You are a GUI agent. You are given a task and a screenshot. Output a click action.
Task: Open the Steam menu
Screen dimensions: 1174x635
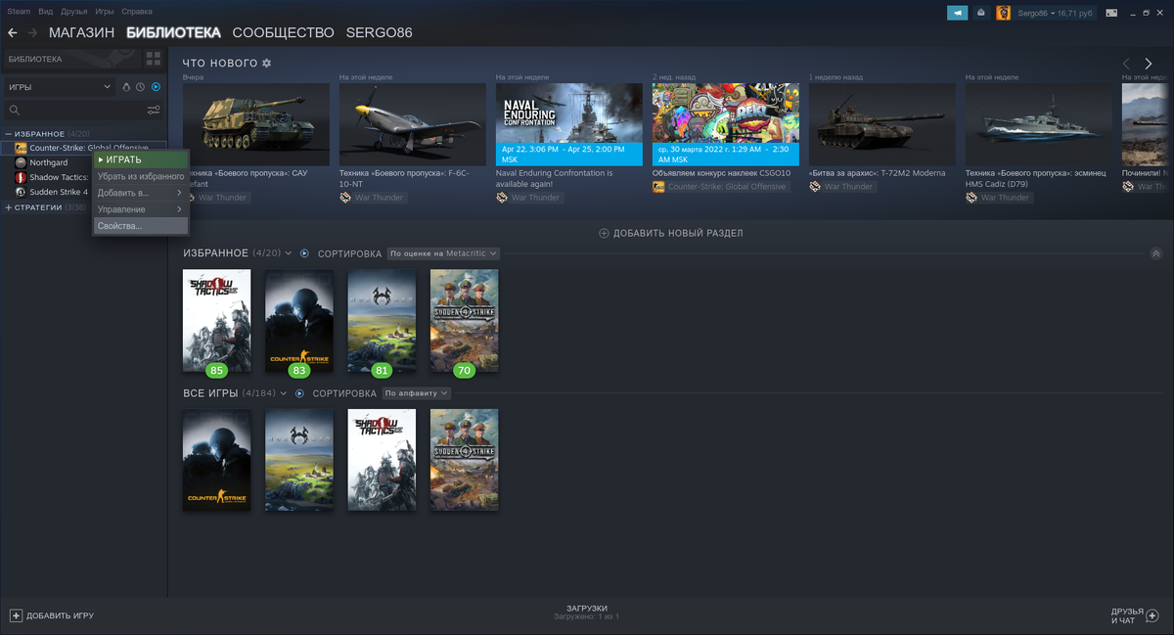[19, 12]
